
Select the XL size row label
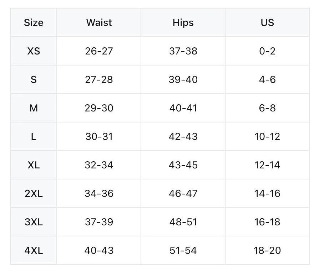34,165
